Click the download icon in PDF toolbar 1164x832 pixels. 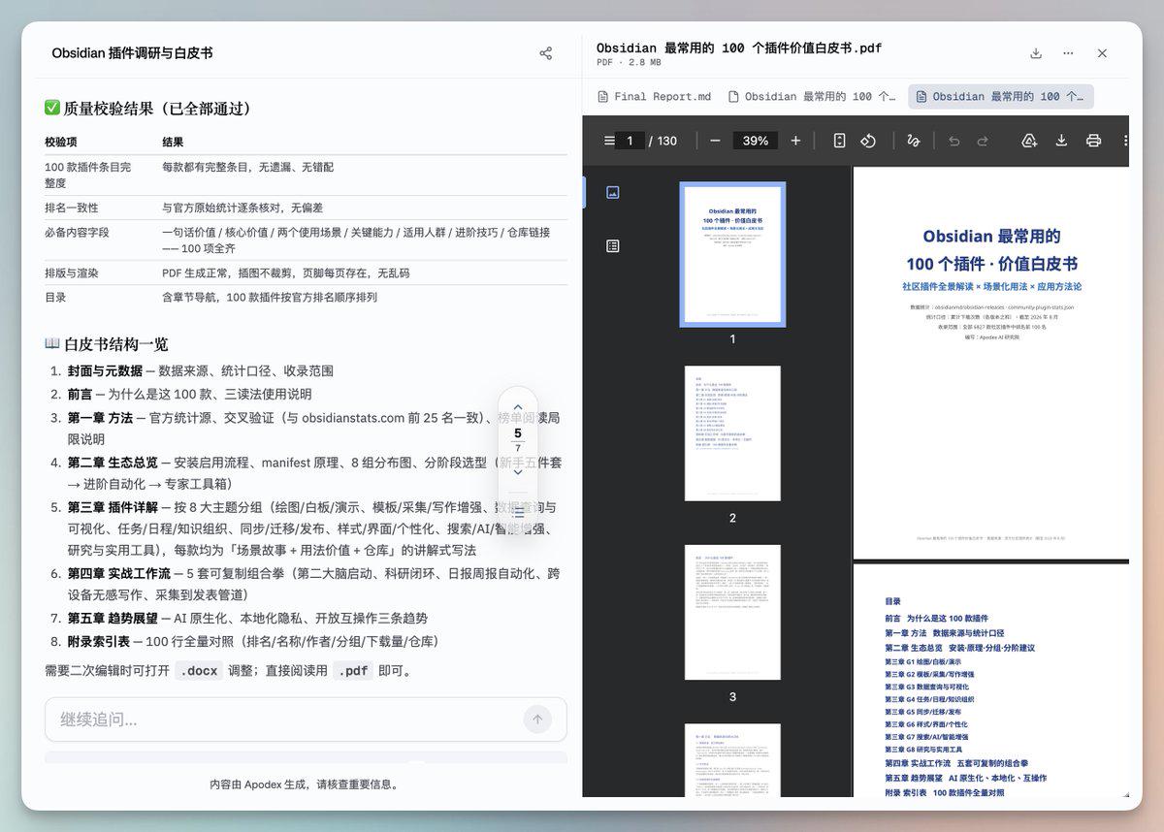pos(1061,141)
